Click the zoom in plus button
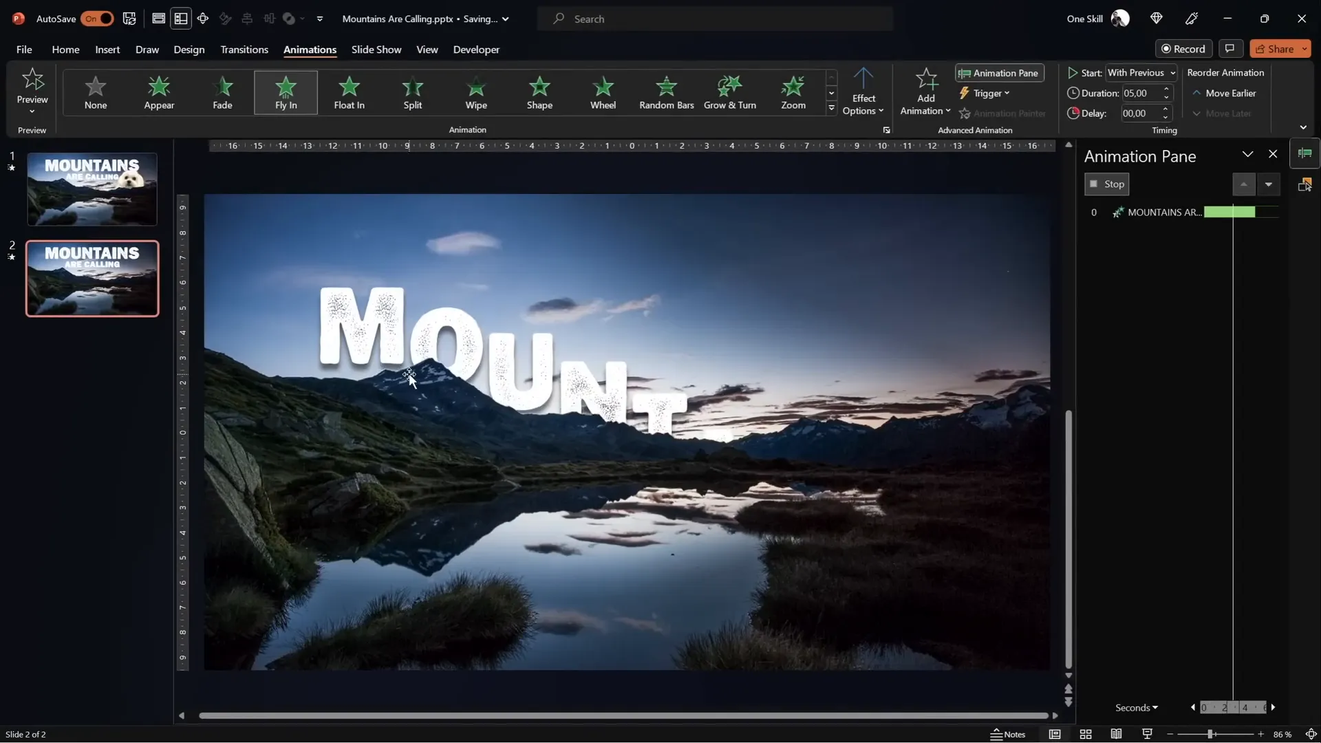 (1260, 735)
